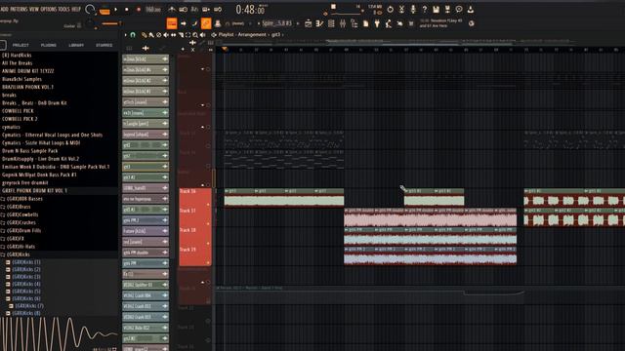Viewport: 625px width, 351px height.
Task: Open the plugin picker plug icon
Action: [x=377, y=23]
